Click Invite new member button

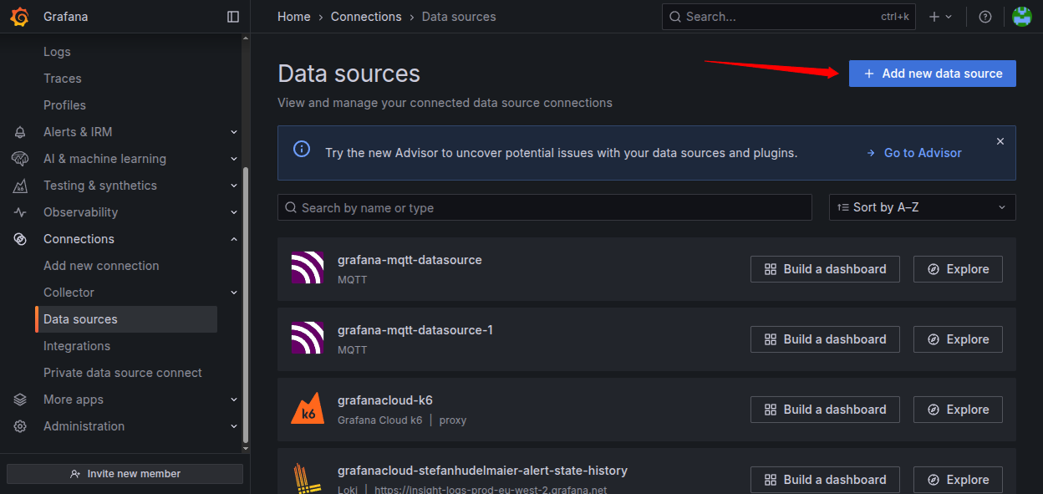pyautogui.click(x=125, y=474)
